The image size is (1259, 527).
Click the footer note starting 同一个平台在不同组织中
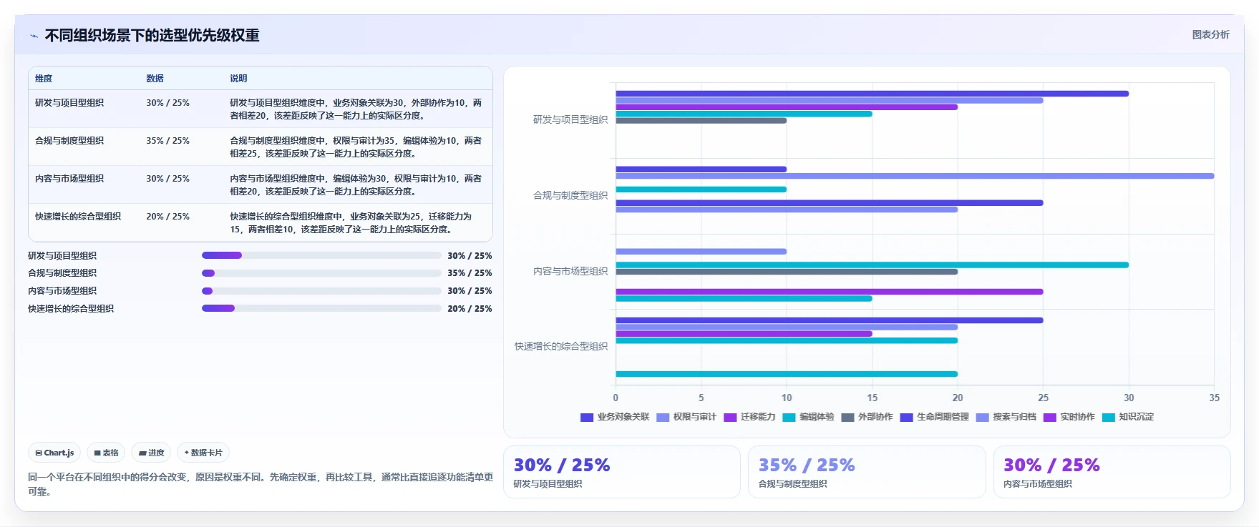tap(261, 484)
